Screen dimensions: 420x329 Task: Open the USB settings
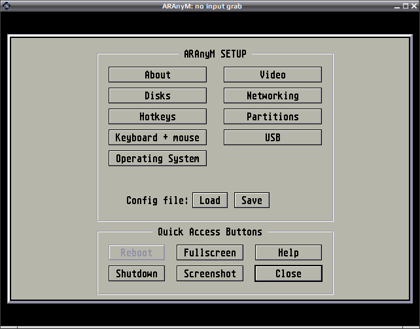(x=273, y=137)
